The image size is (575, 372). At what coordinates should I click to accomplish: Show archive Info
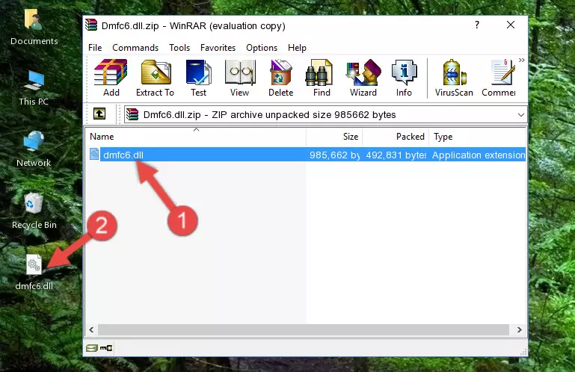click(x=404, y=78)
